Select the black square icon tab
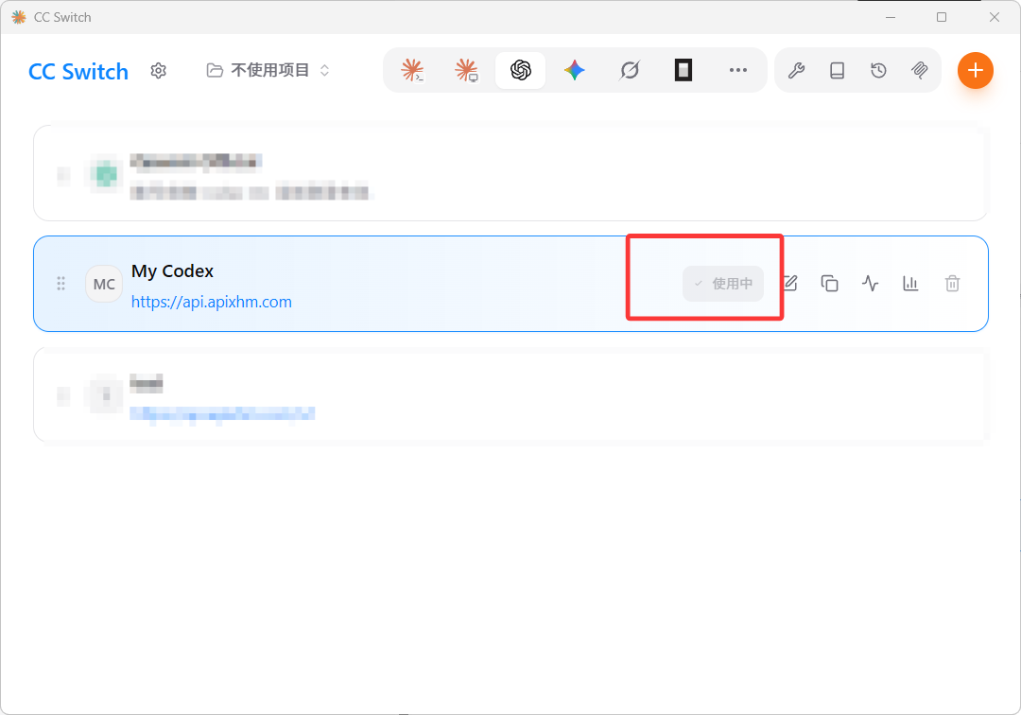Screen dimensions: 1021x715 pyautogui.click(x=684, y=70)
